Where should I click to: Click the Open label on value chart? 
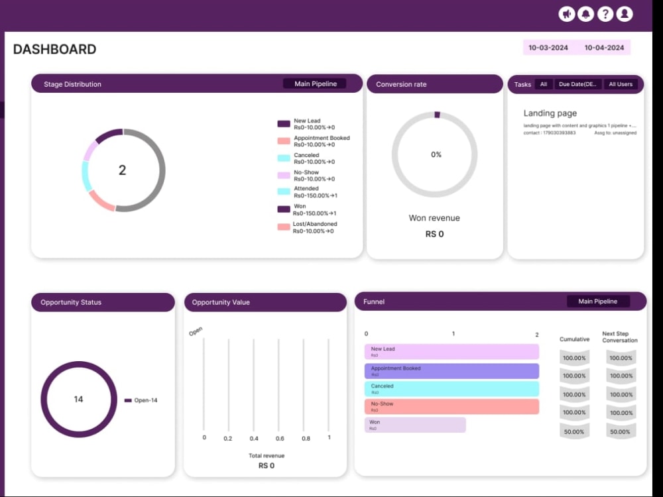point(196,331)
